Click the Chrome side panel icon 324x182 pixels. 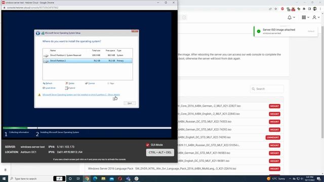click(309, 9)
